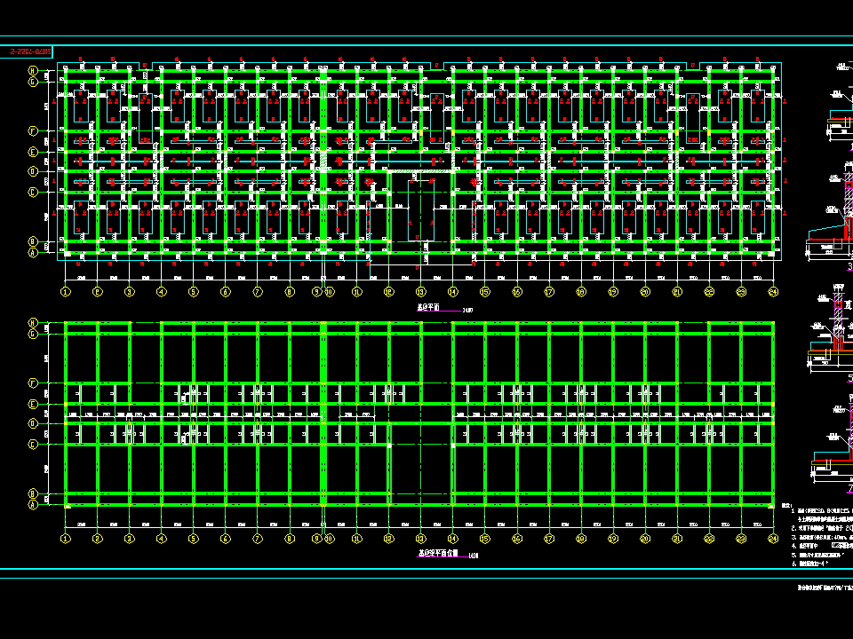Select the upper plan title text

pos(432,310)
